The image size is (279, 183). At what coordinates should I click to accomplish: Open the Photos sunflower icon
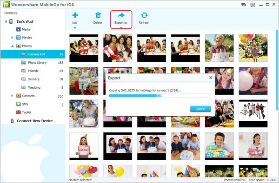pyautogui.click(x=19, y=46)
